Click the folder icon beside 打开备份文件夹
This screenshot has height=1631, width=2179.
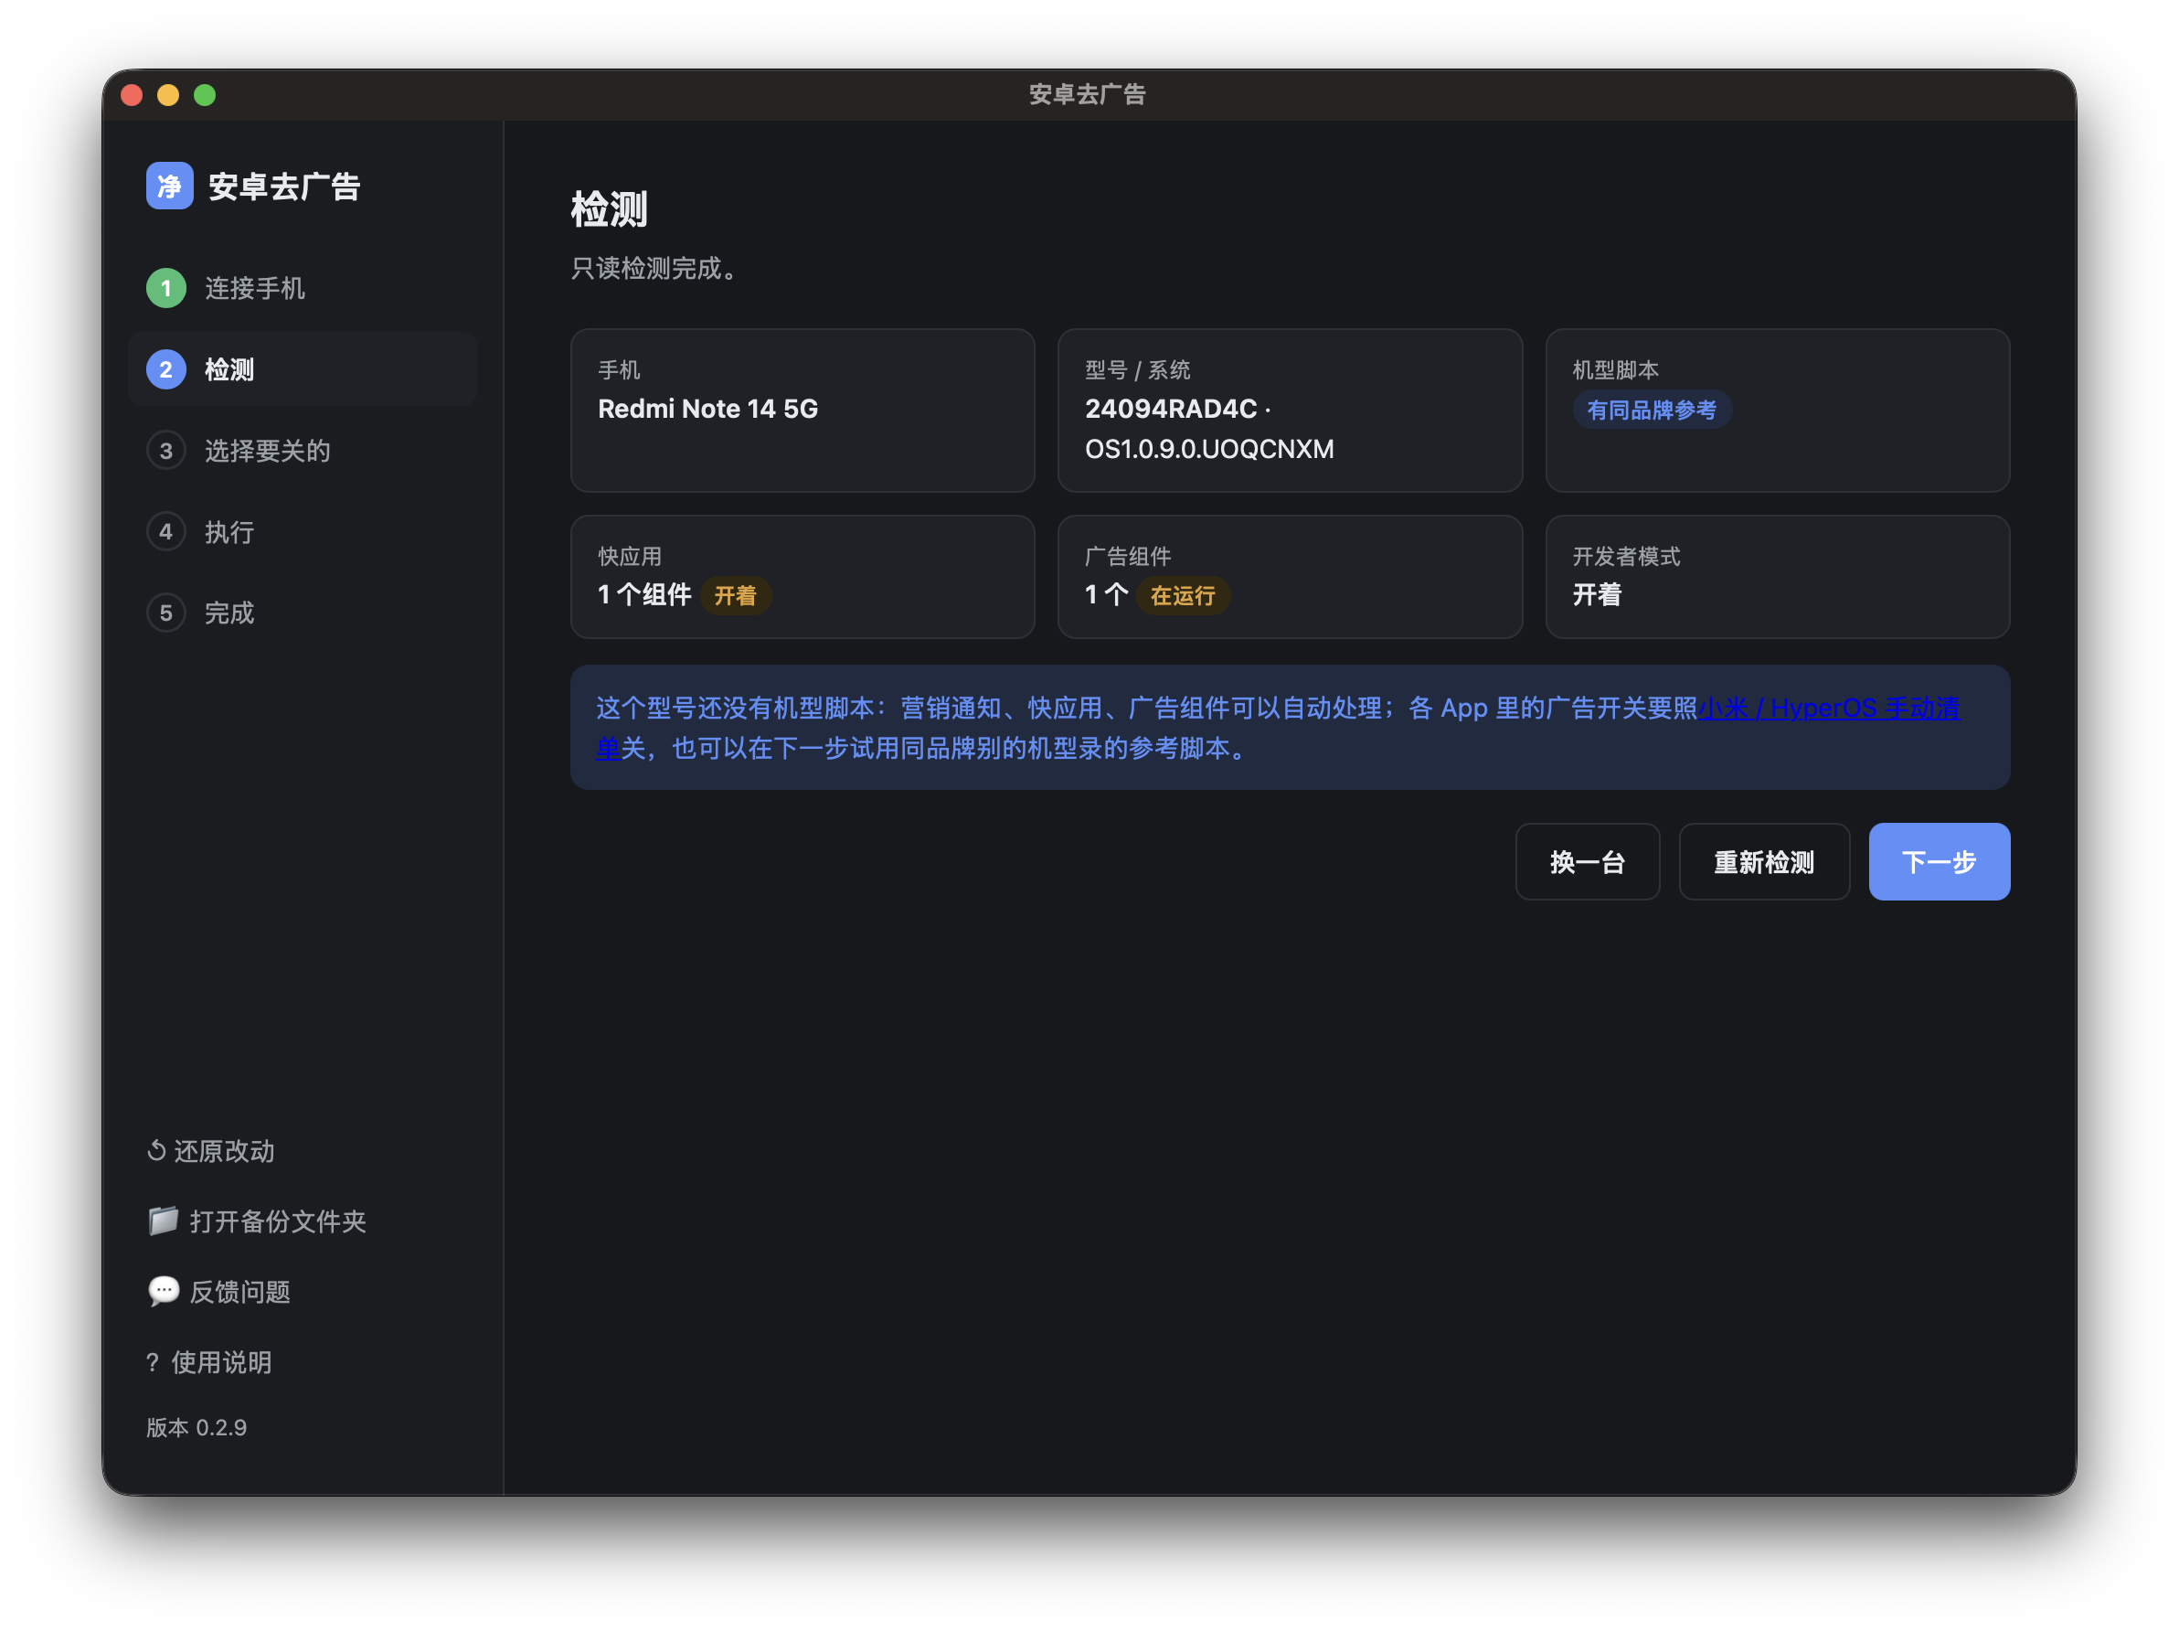point(163,1220)
